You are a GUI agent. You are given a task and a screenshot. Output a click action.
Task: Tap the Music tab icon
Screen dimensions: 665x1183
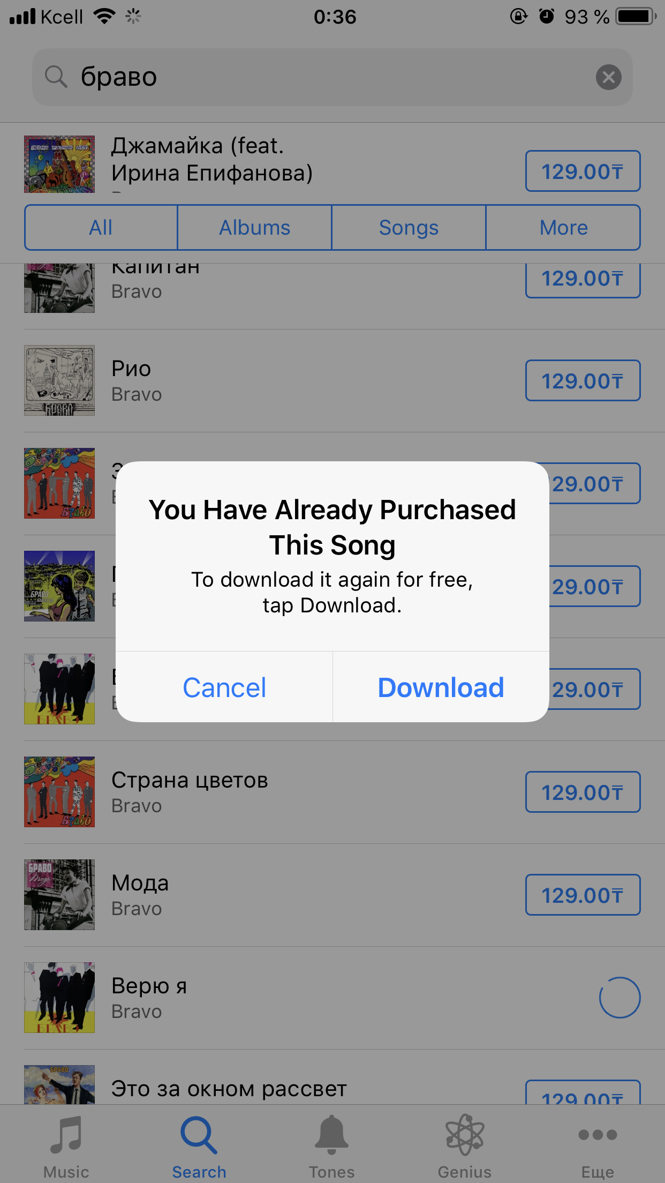[x=66, y=1136]
